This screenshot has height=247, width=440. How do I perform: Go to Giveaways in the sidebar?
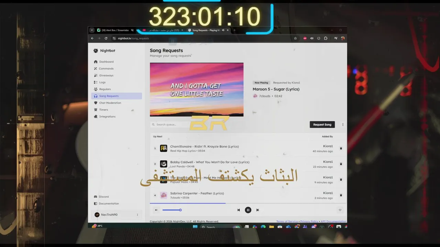(116, 75)
